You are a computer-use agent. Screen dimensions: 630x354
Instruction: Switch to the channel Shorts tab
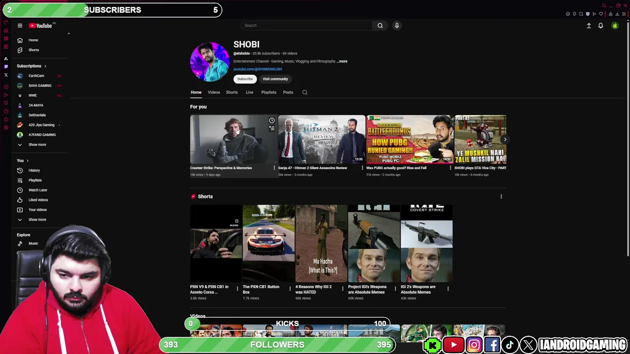pyautogui.click(x=232, y=92)
